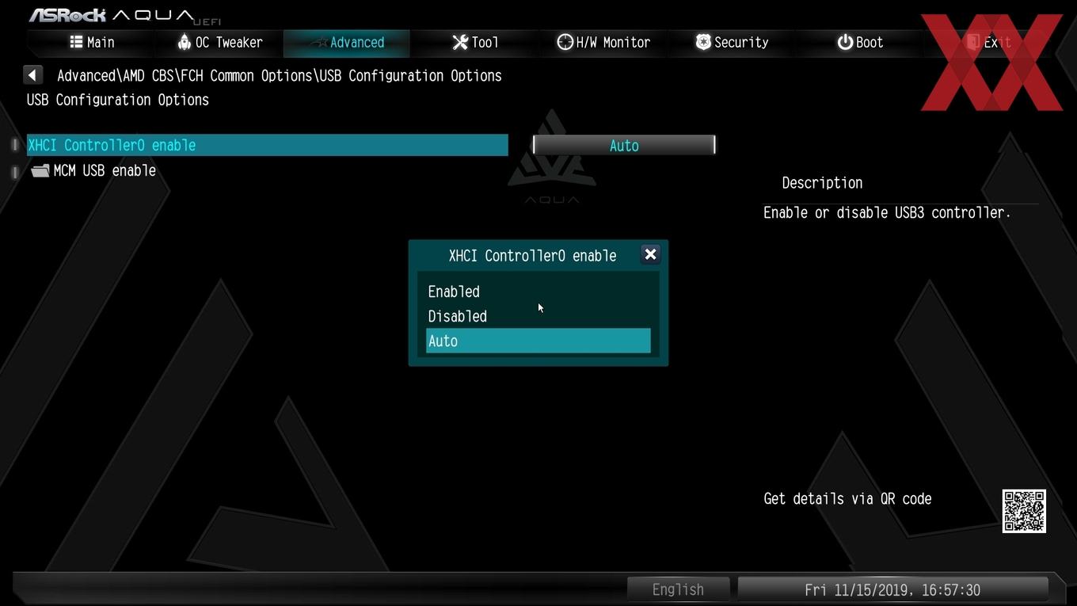Click the H/W Monitor gauge icon

(565, 42)
